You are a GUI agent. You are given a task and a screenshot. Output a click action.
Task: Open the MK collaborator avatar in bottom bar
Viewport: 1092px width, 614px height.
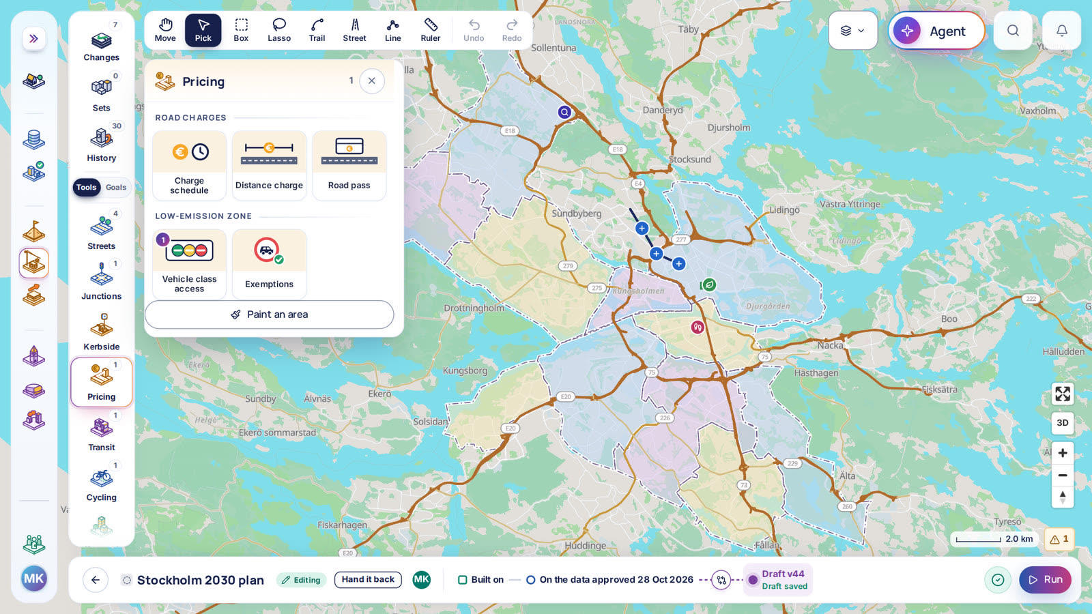[422, 580]
